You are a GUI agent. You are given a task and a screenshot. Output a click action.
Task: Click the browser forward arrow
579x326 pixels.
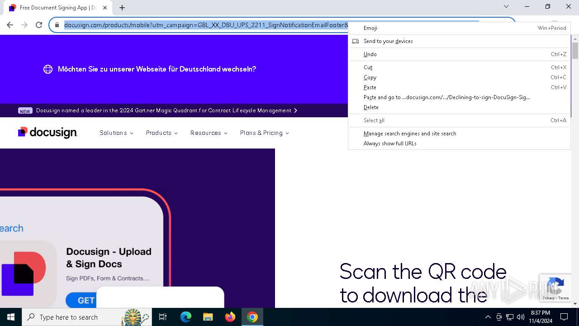(24, 25)
